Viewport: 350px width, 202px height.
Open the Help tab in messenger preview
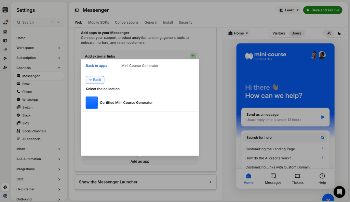click(322, 179)
